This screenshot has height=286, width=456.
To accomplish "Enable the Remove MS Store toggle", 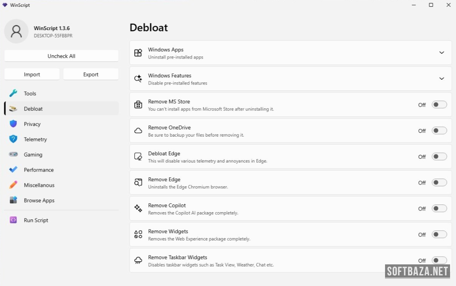I will [439, 105].
